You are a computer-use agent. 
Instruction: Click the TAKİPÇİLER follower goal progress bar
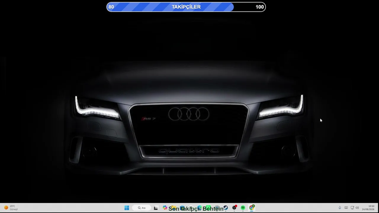[186, 7]
